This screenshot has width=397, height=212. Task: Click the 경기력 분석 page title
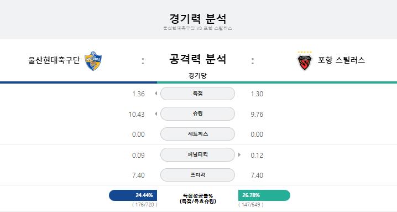197,18
